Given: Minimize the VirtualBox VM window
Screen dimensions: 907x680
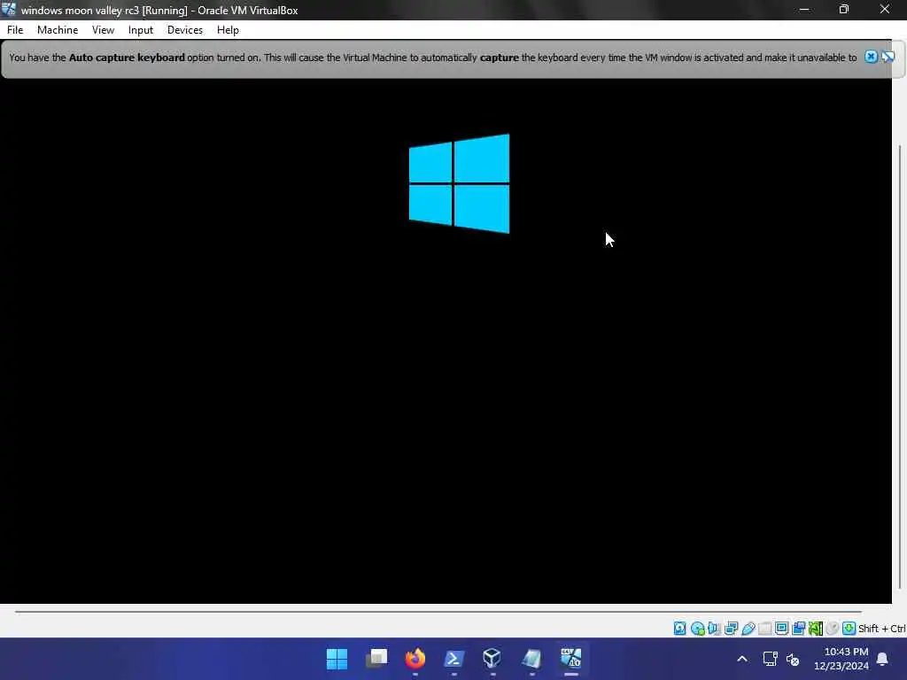Looking at the screenshot, I should pos(804,9).
